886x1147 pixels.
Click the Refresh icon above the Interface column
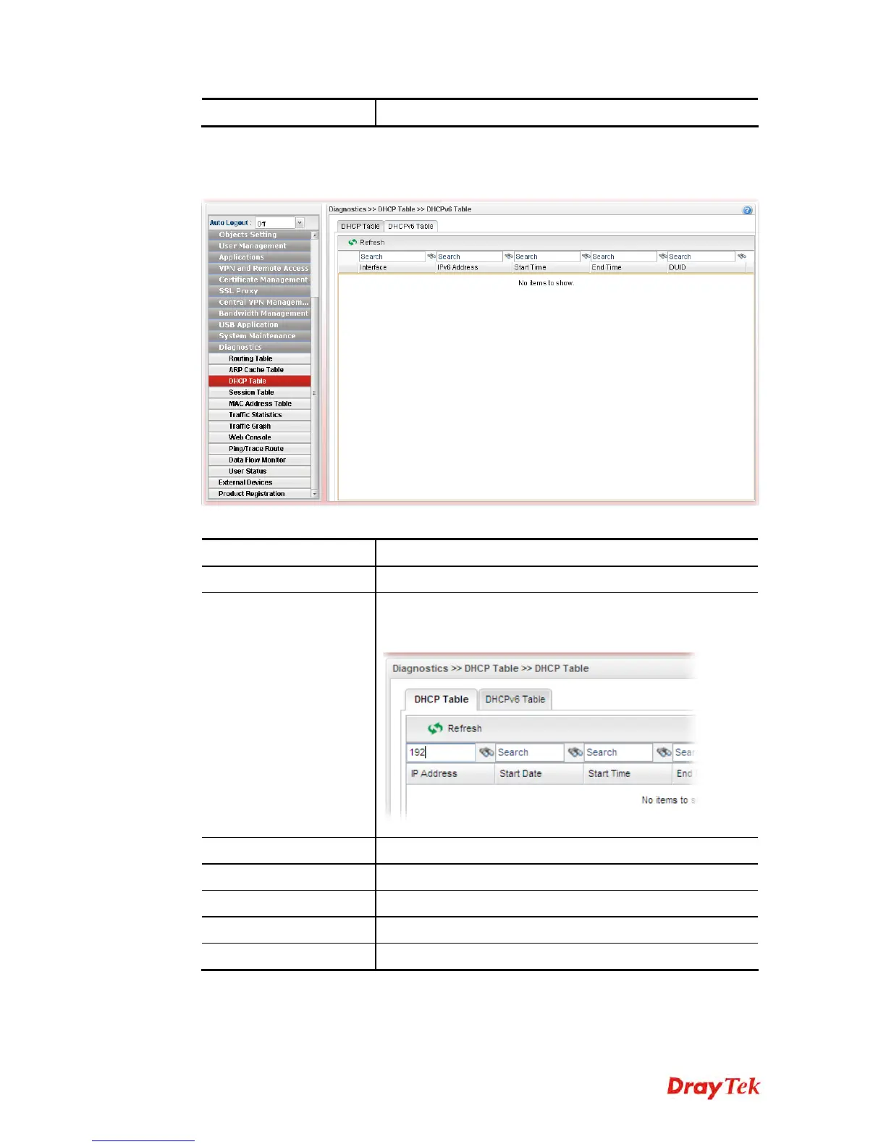[x=353, y=243]
